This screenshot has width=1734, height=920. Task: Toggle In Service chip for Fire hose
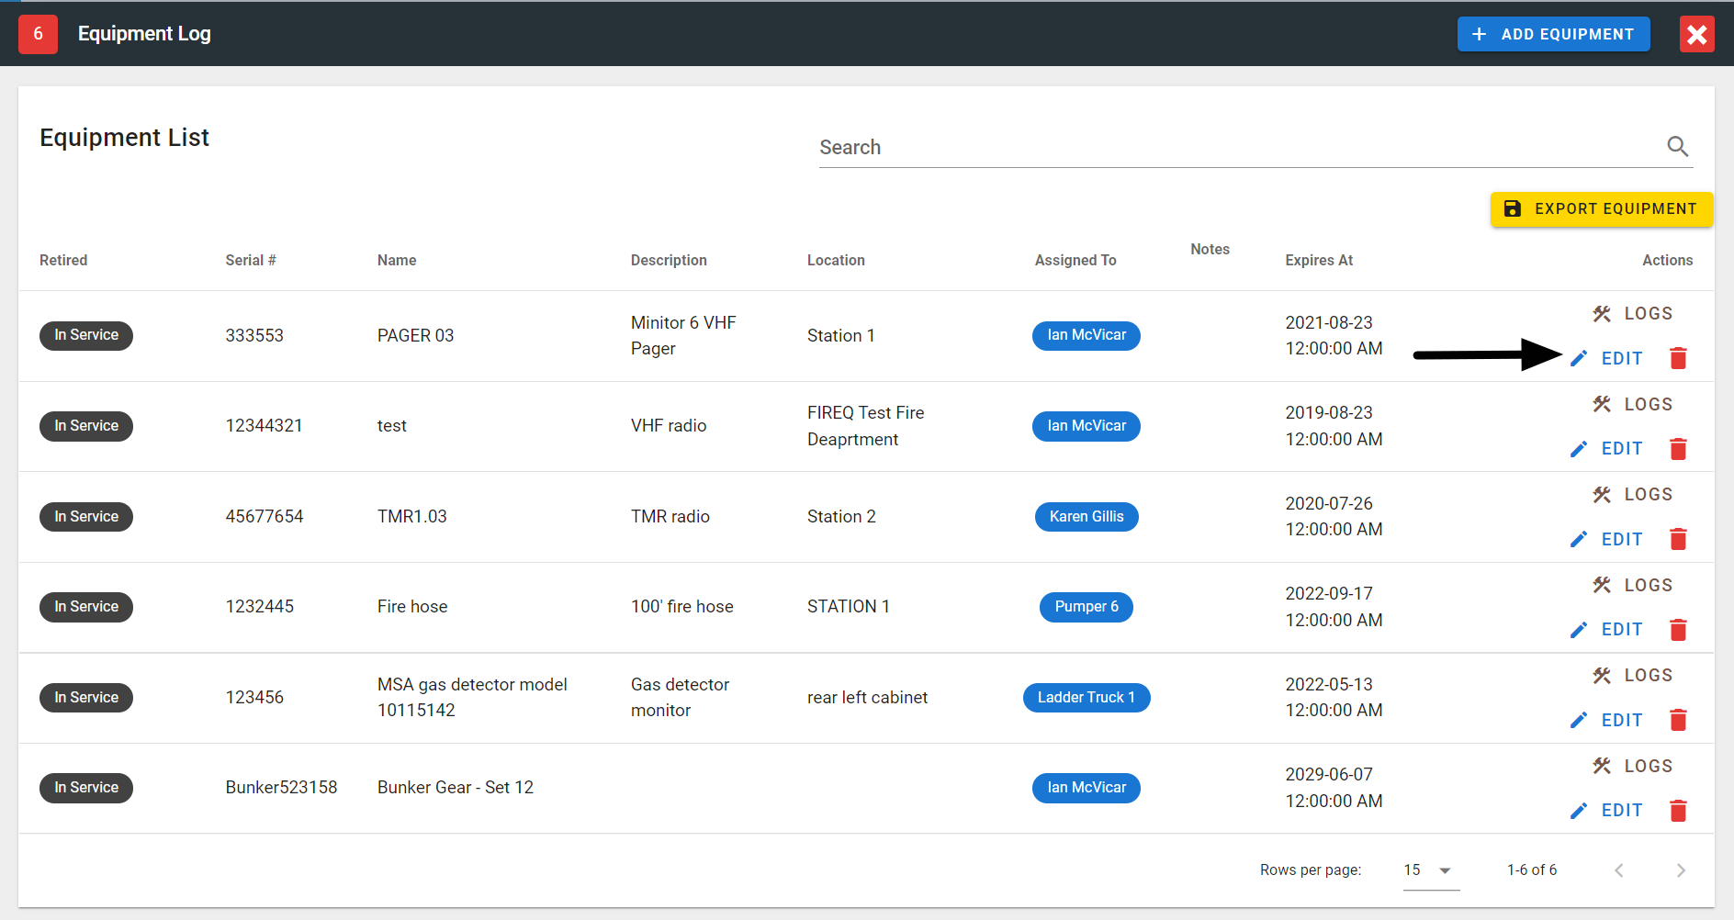(x=86, y=607)
